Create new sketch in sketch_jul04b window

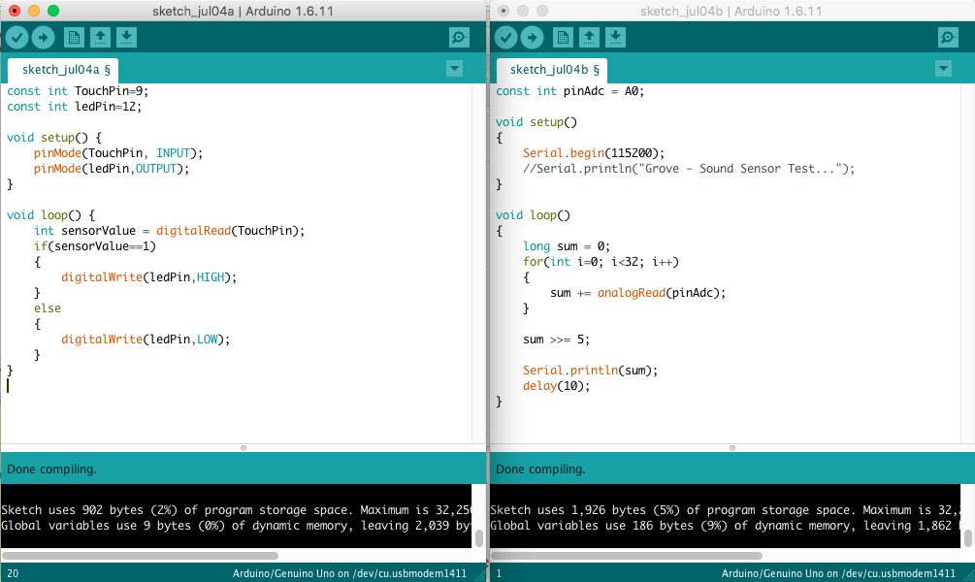pyautogui.click(x=563, y=37)
